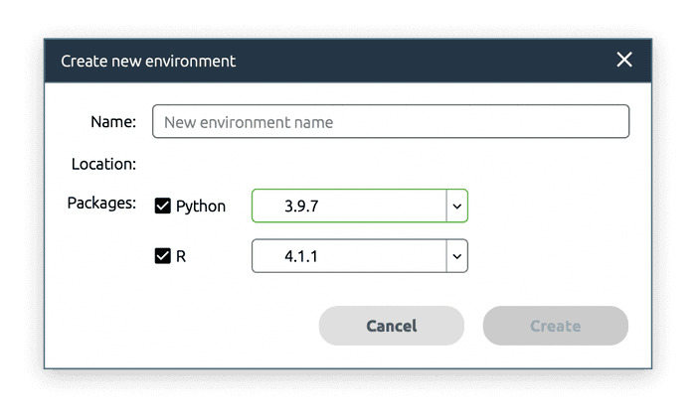Viewport: 696px width, 418px height.
Task: Click the 'Packages:' label
Action: [x=101, y=204]
